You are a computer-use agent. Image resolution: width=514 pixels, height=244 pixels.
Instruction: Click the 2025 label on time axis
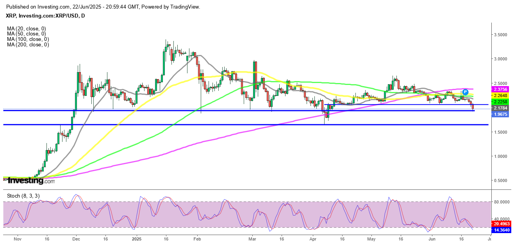136,239
